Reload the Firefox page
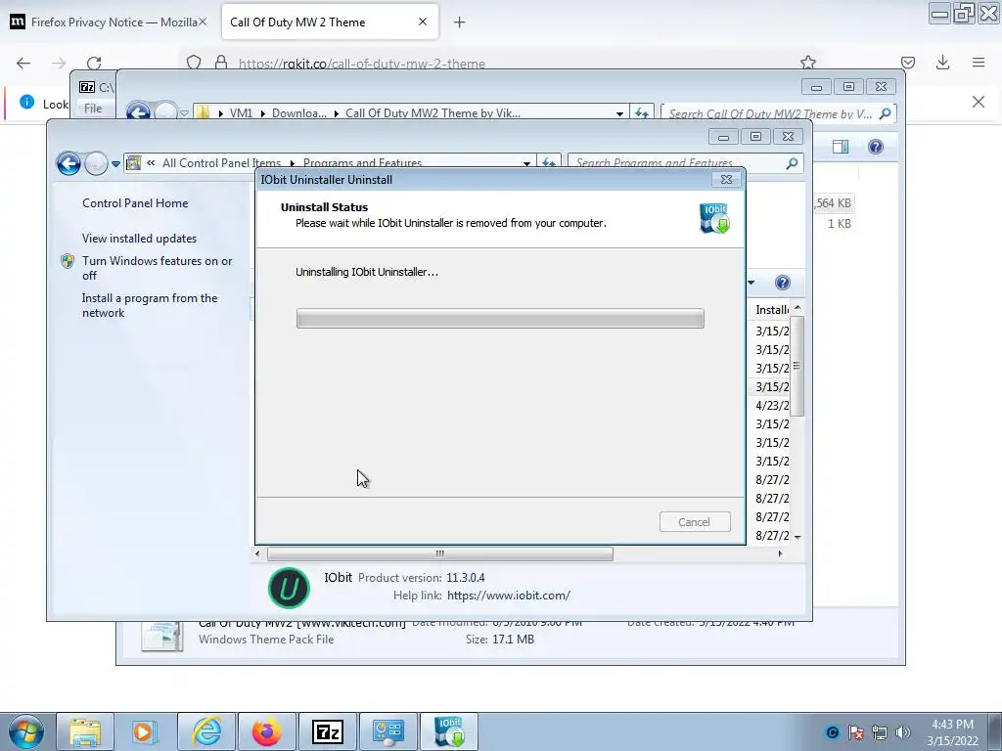 click(x=94, y=63)
